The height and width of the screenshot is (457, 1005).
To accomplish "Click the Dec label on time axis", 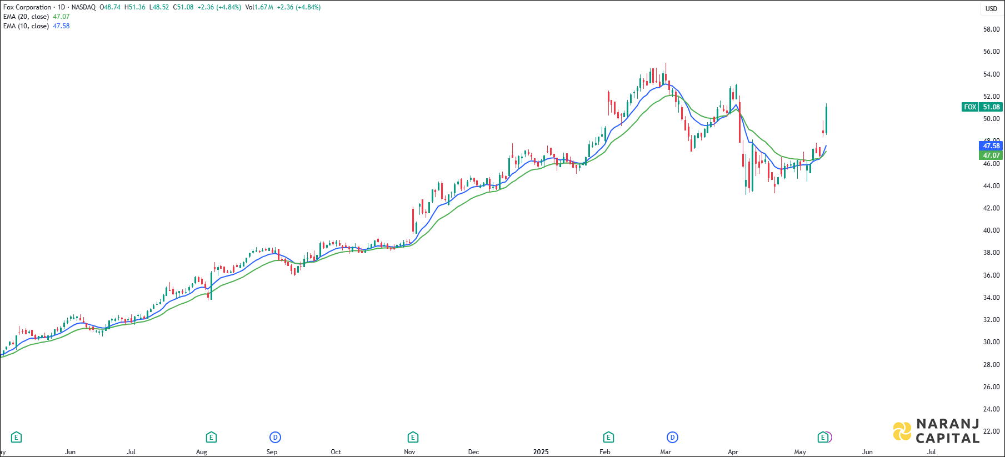I will click(473, 452).
